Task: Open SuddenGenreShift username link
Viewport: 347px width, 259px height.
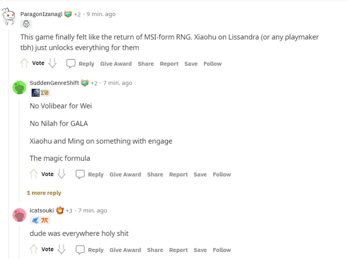Action: coord(54,83)
